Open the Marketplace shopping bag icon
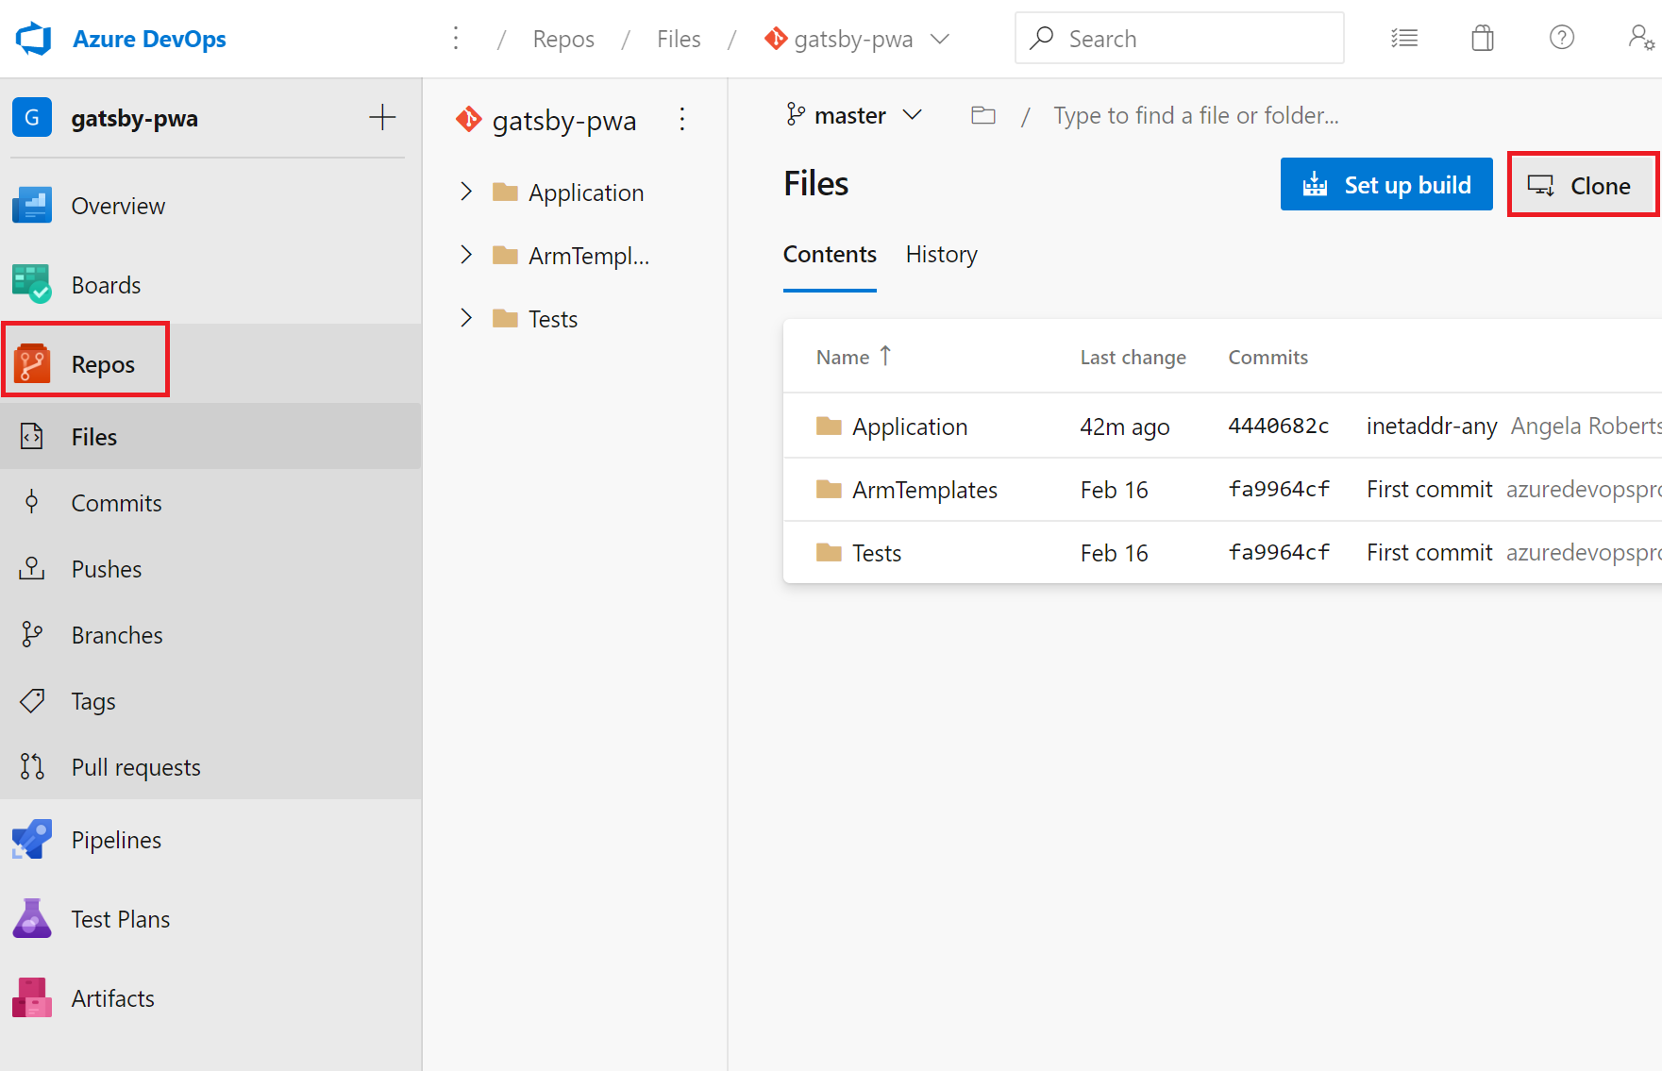Screen dimensions: 1662x1071 tap(1482, 39)
